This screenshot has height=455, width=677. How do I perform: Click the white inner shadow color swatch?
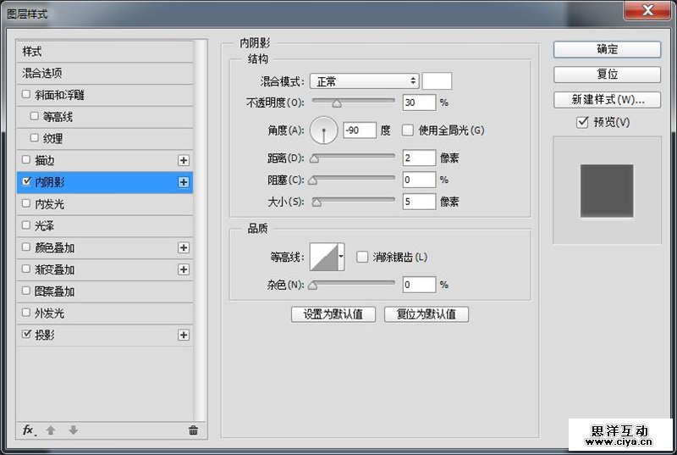[437, 81]
